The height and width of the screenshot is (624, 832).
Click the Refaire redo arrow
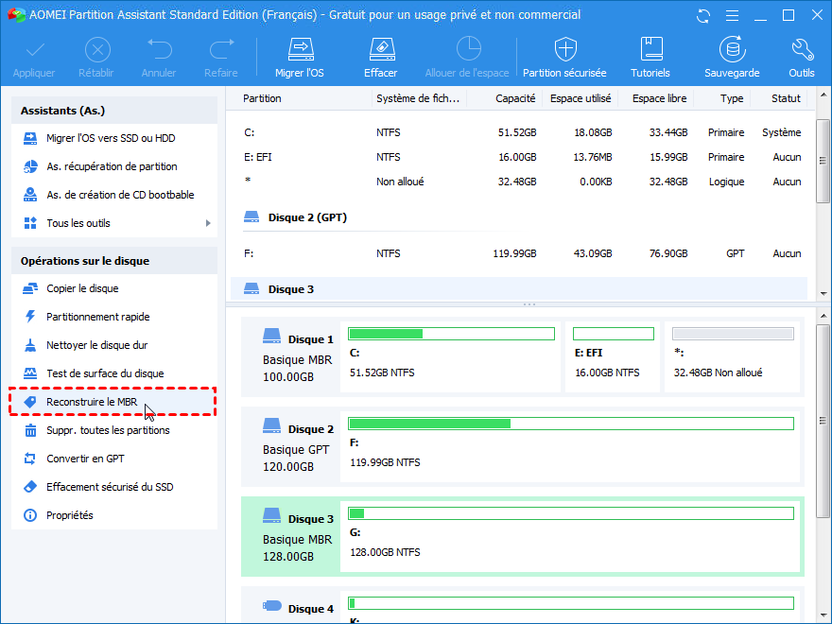click(x=222, y=49)
